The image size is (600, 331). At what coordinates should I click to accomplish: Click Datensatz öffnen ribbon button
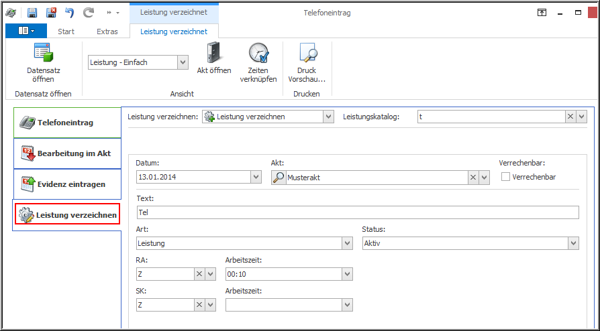tap(44, 63)
